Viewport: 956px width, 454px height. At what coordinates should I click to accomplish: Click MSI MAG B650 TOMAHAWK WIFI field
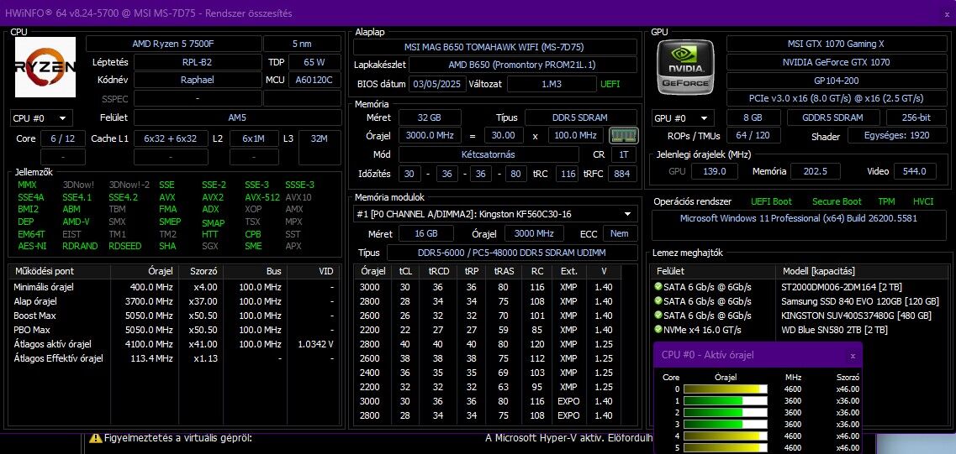tap(496, 47)
